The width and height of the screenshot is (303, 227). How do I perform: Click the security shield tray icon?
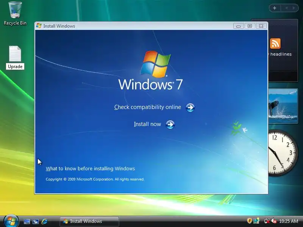250,221
